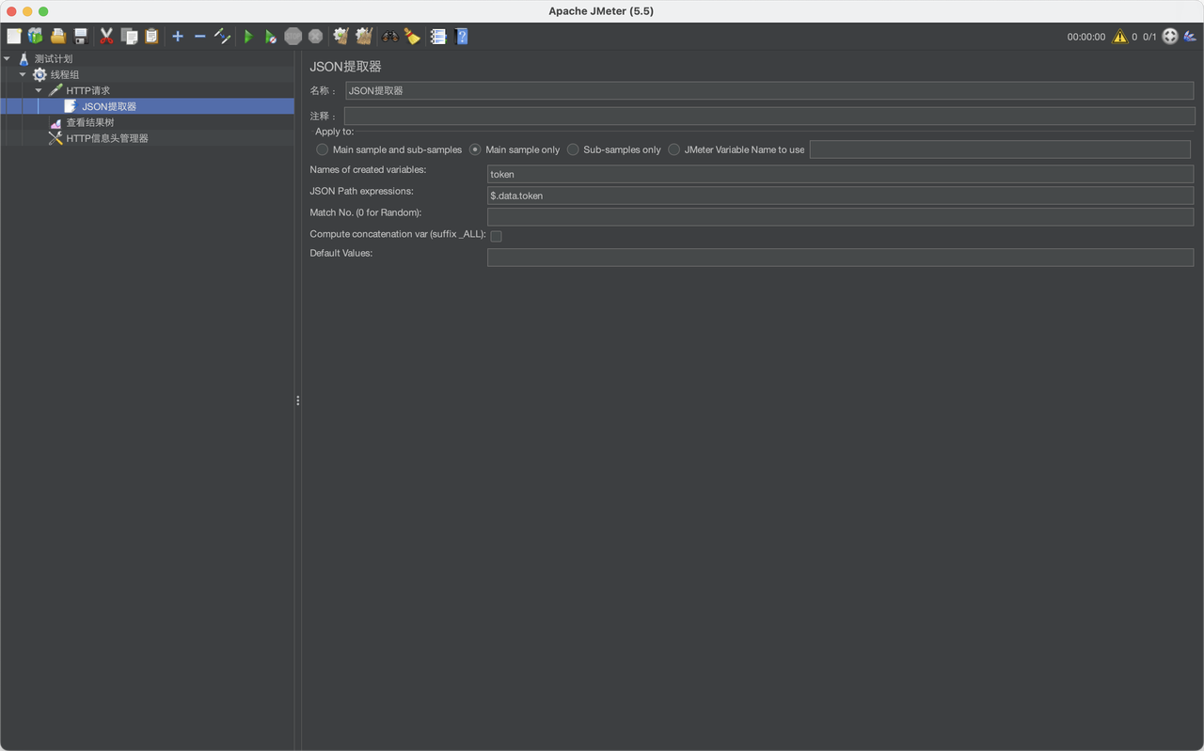1204x751 pixels.
Task: Collapse the 测试计划 tree node arrow
Action: (x=8, y=58)
